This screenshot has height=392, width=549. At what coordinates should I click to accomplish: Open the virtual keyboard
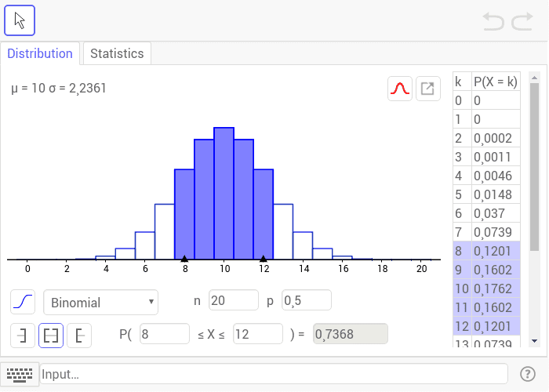(20, 375)
